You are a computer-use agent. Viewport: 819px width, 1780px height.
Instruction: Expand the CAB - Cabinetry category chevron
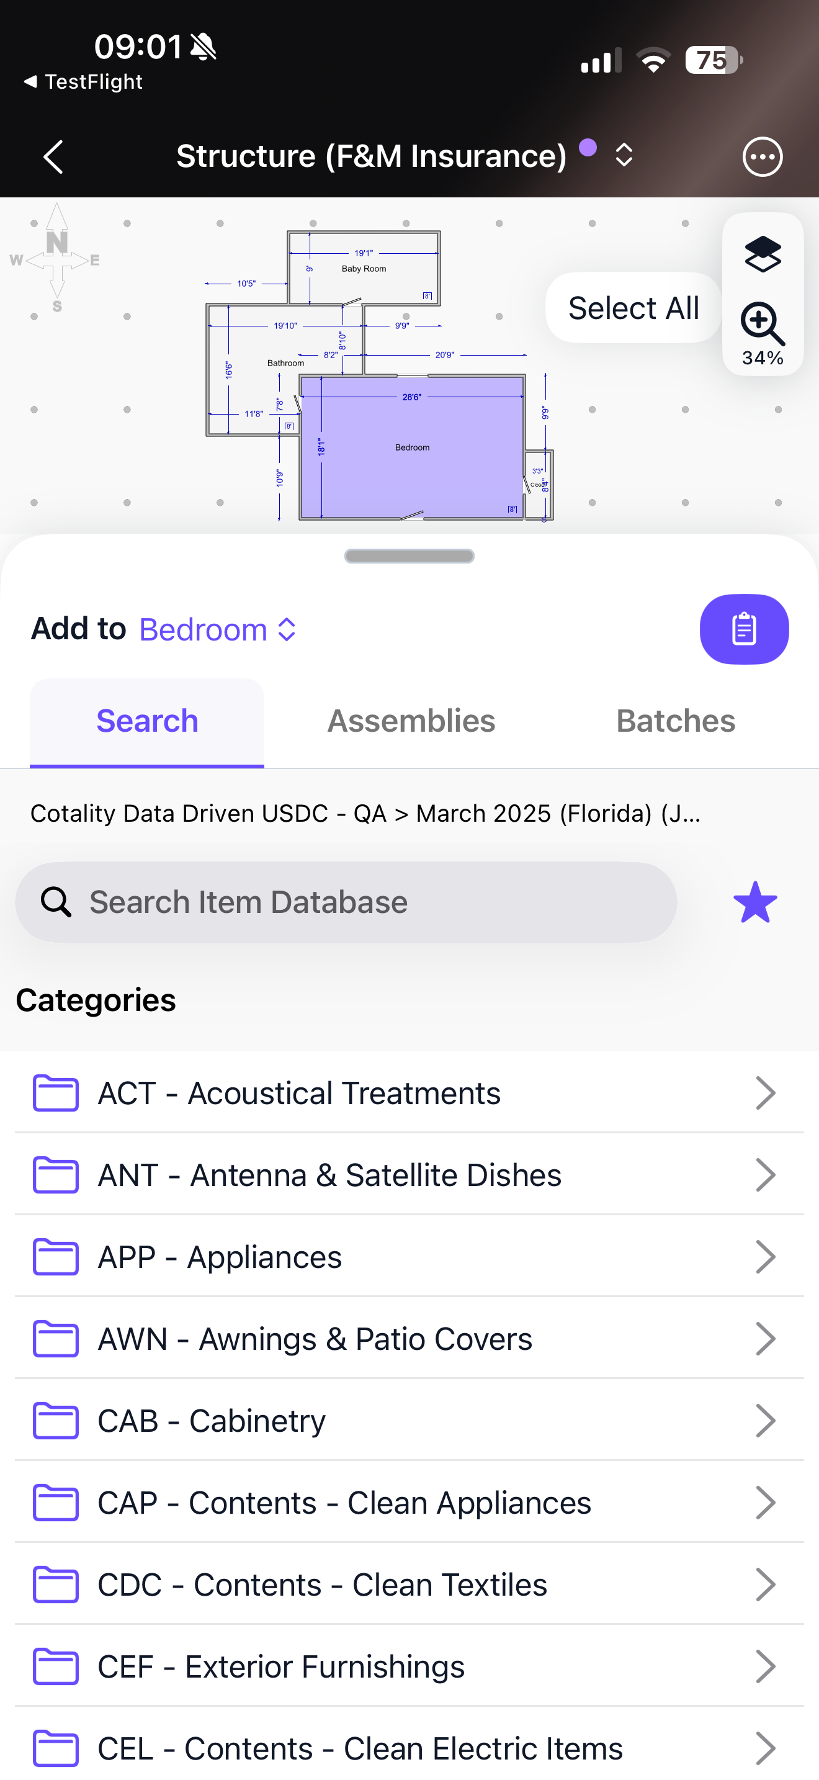point(765,1421)
